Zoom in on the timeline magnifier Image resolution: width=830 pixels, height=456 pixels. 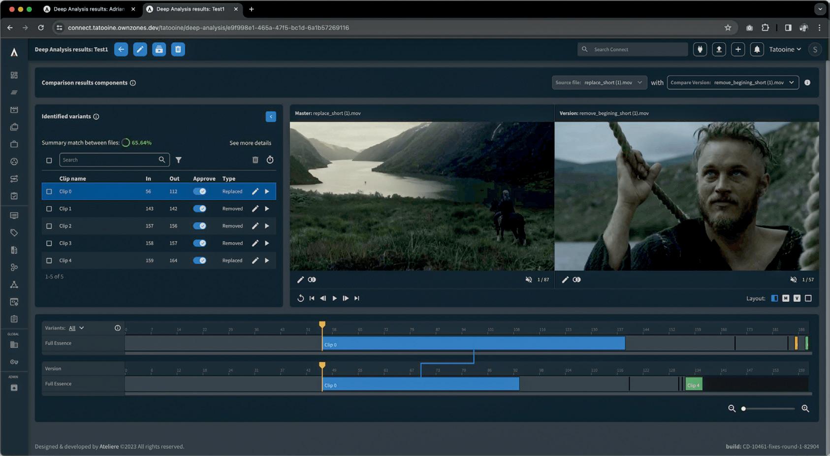[805, 408]
